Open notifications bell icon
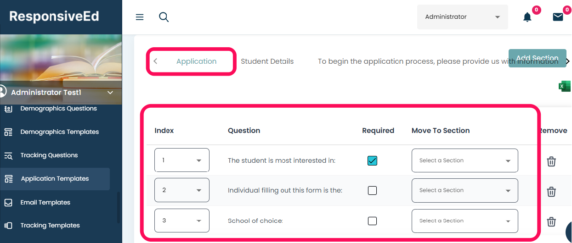 [x=527, y=17]
